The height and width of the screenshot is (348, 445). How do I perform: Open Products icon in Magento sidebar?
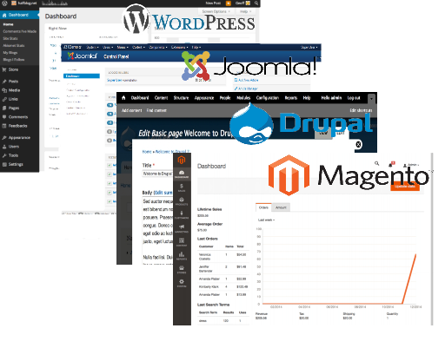[182, 201]
